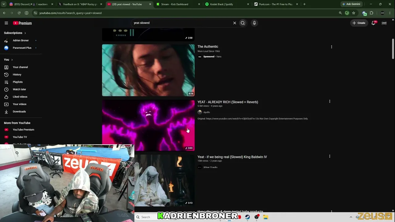Toggle Chrome side panel icon
395x222 pixels.
[x=27, y=13]
